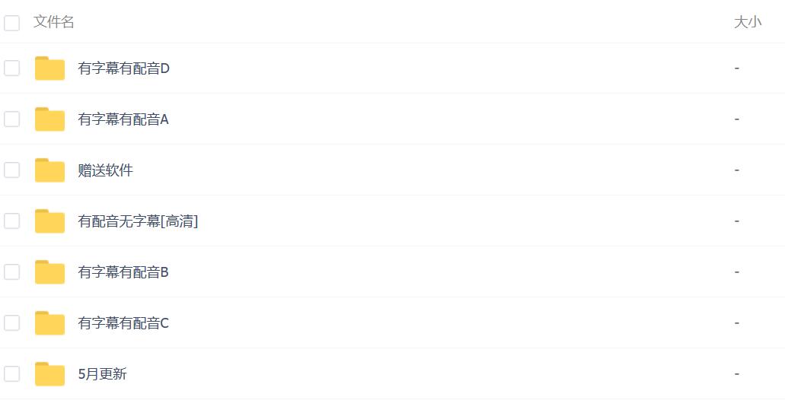Image resolution: width=785 pixels, height=413 pixels.
Task: Check the box for 赠送软件
Action: click(12, 170)
